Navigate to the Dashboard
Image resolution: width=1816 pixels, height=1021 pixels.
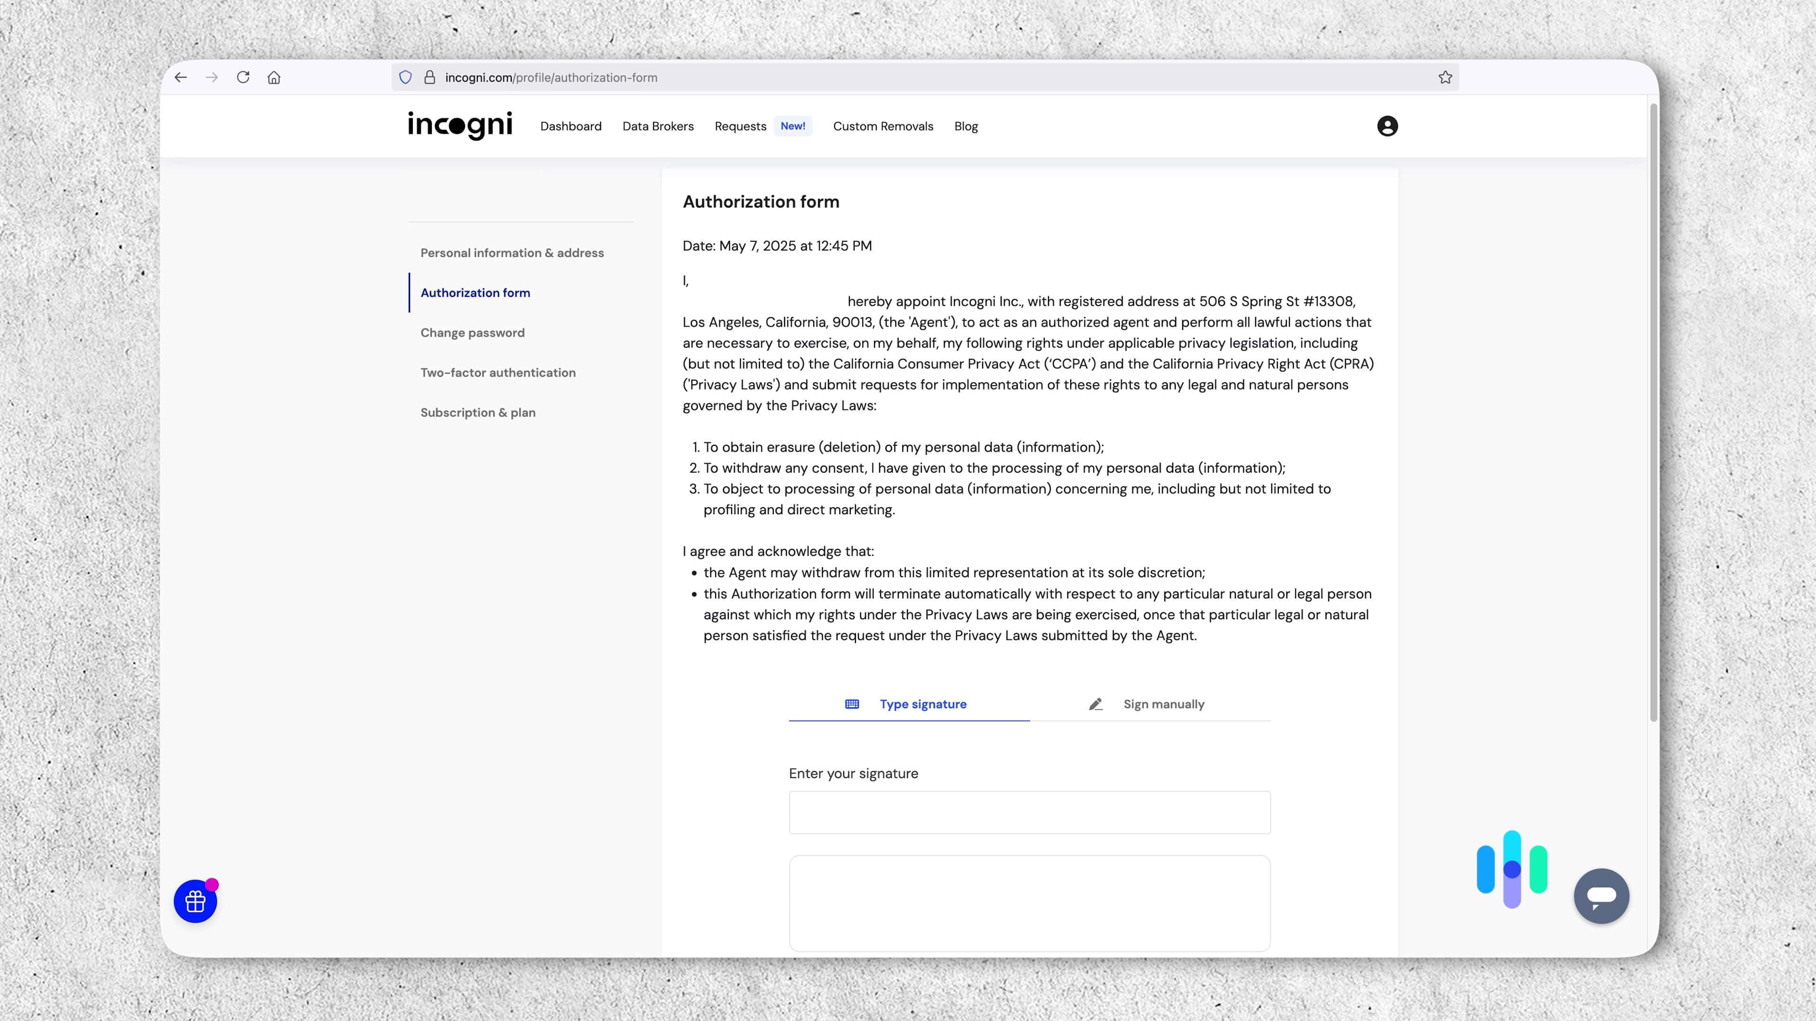(x=570, y=126)
